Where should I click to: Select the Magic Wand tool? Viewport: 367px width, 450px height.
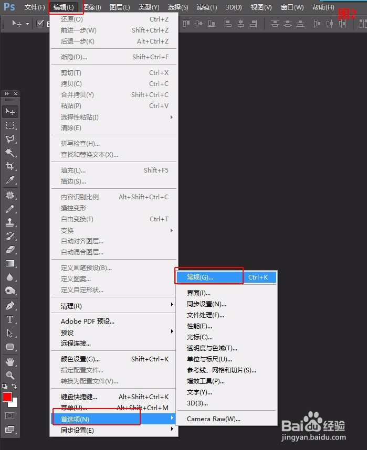[10, 153]
